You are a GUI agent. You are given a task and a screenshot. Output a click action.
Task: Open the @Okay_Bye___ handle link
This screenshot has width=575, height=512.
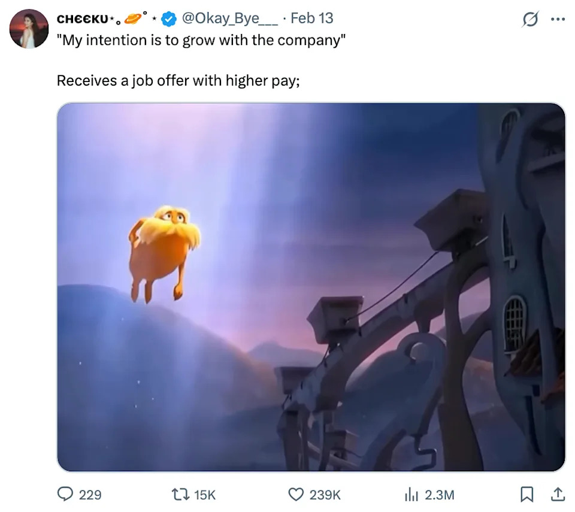coord(229,19)
